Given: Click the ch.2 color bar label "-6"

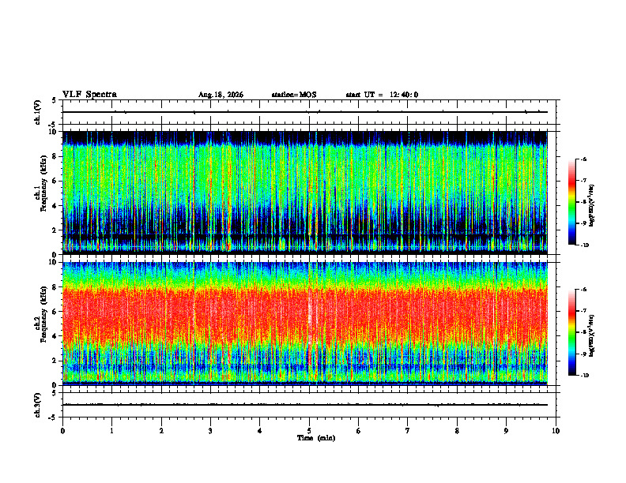Looking at the screenshot, I should 583,290.
